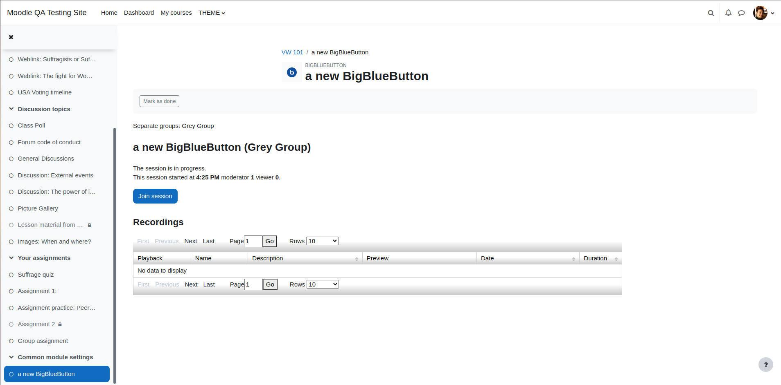Sort by the Duration column arrows
This screenshot has width=781, height=385.
point(616,259)
